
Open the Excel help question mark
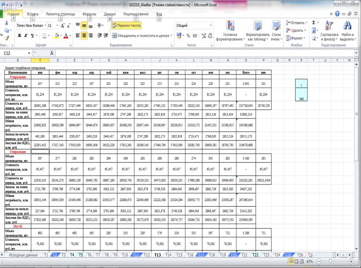[337, 14]
